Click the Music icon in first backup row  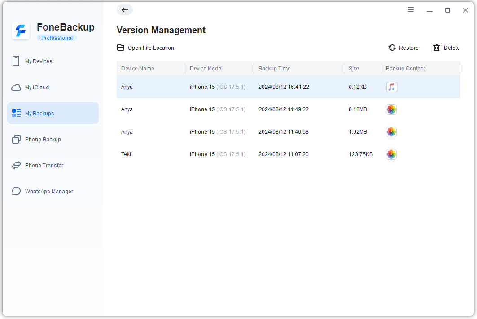(391, 87)
